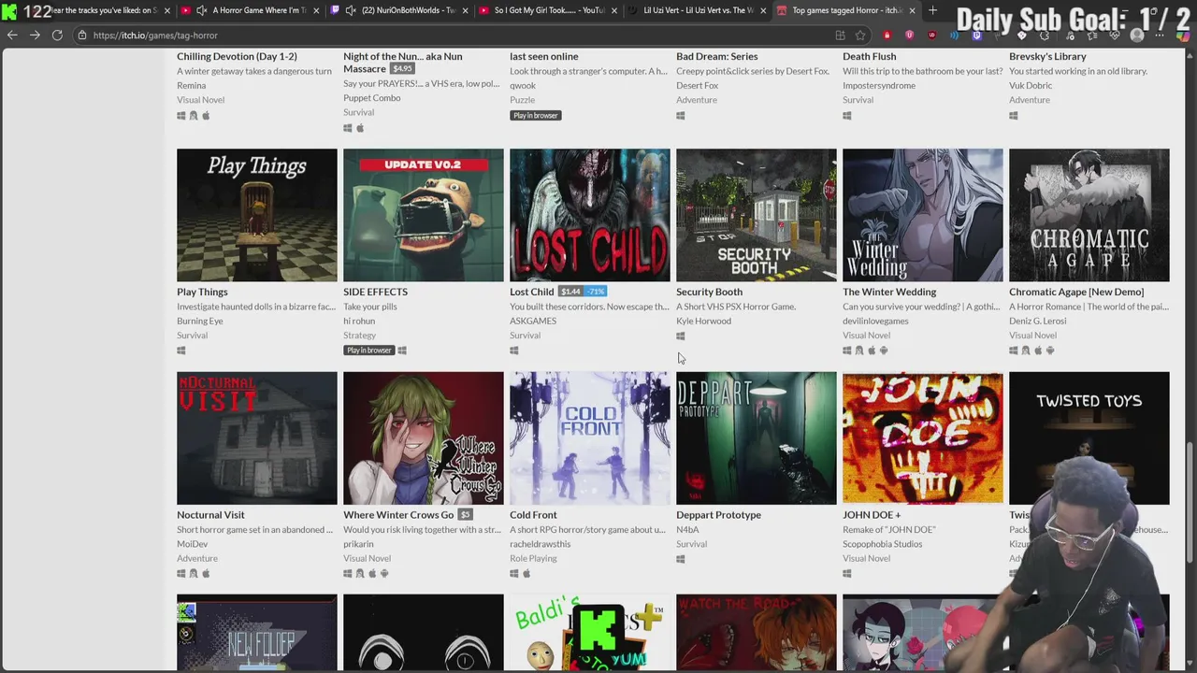The height and width of the screenshot is (673, 1197).
Task: Open the pink shield extension icon
Action: coord(909,36)
